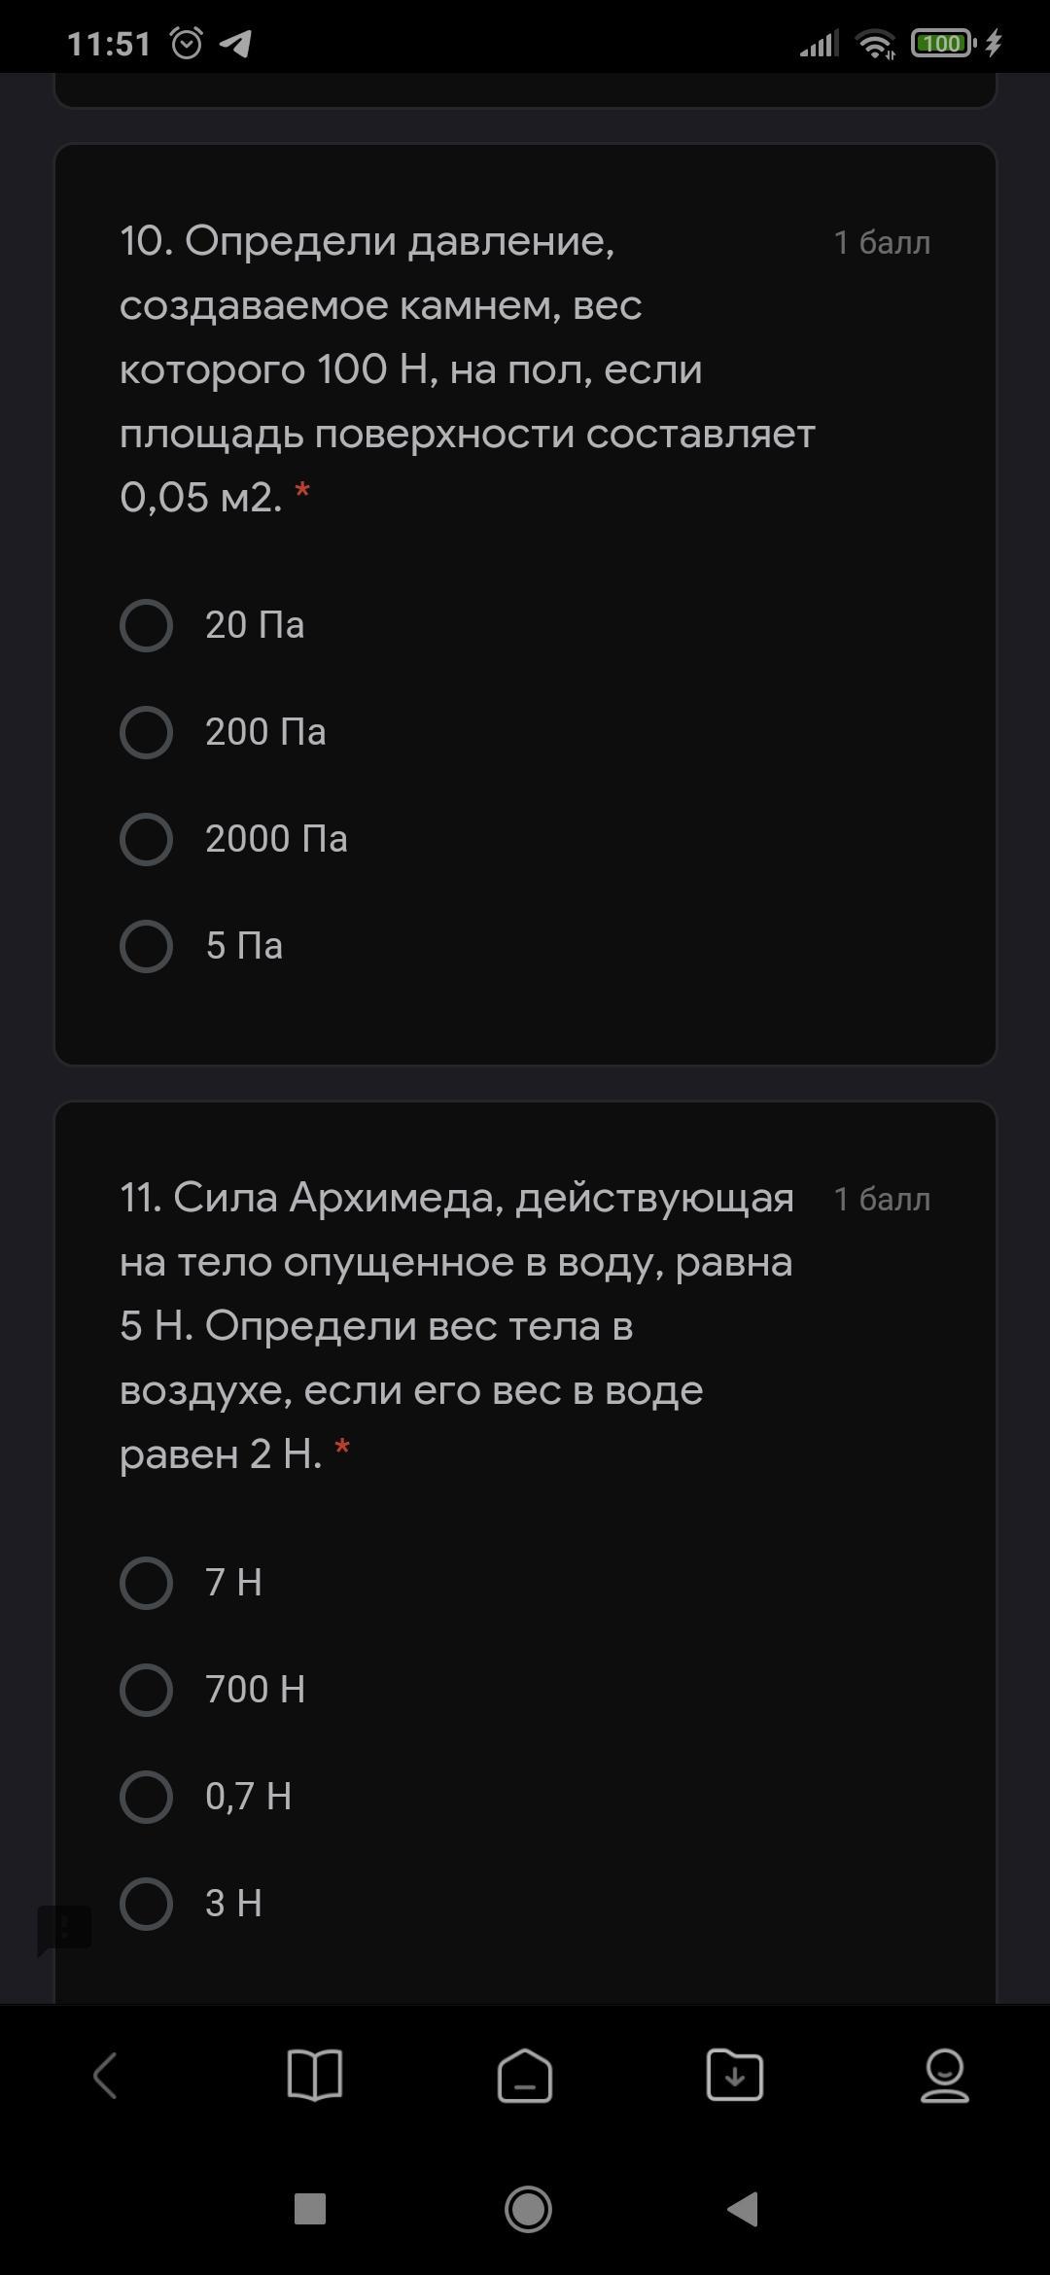Tap the browser back arrow icon

coord(105,2076)
